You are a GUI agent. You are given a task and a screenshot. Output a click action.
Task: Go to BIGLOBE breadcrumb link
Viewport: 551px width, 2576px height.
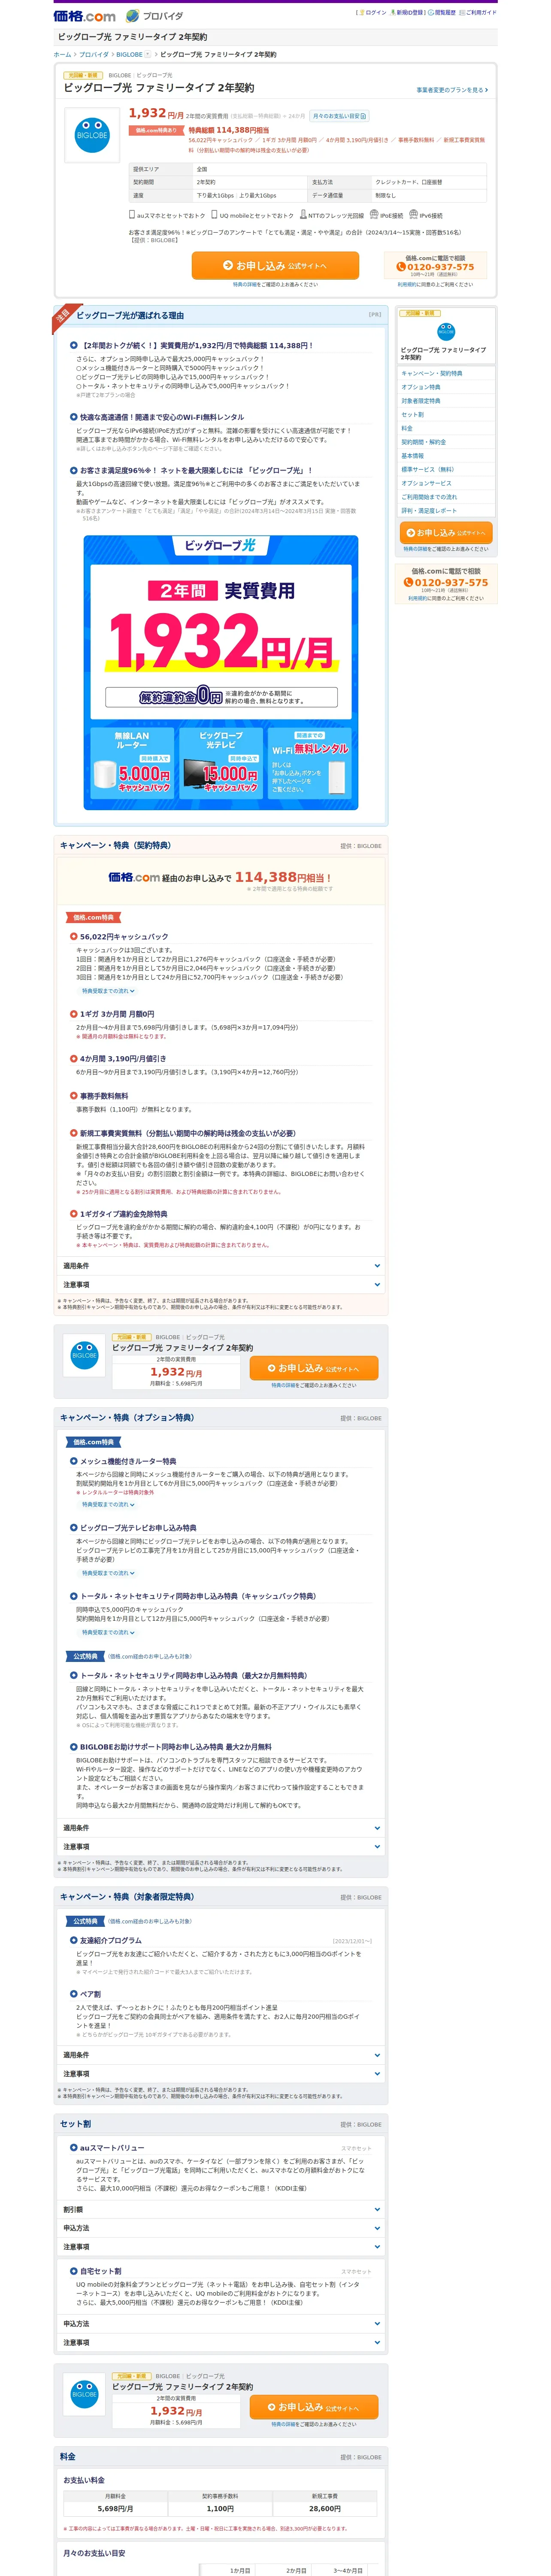coord(129,55)
